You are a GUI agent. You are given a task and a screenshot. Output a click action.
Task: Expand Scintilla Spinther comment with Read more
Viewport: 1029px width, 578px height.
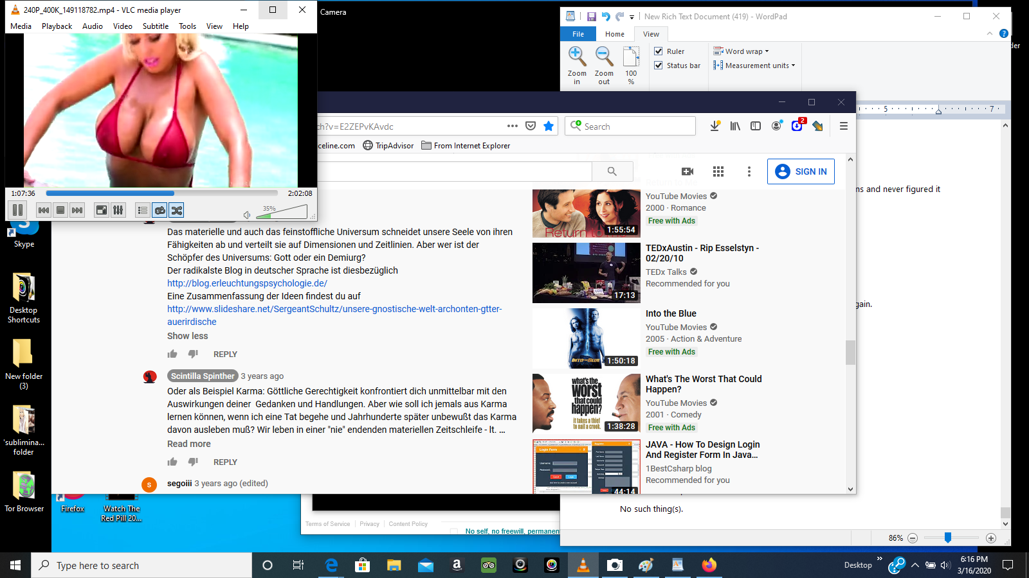pyautogui.click(x=188, y=444)
